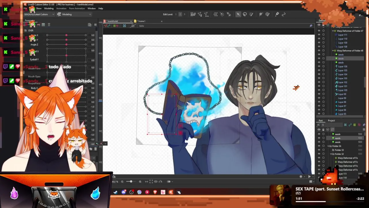Image resolution: width=369 pixels, height=208 pixels.
Task: Toggle visibility of Folder 33 in Part panel
Action: tap(319, 150)
